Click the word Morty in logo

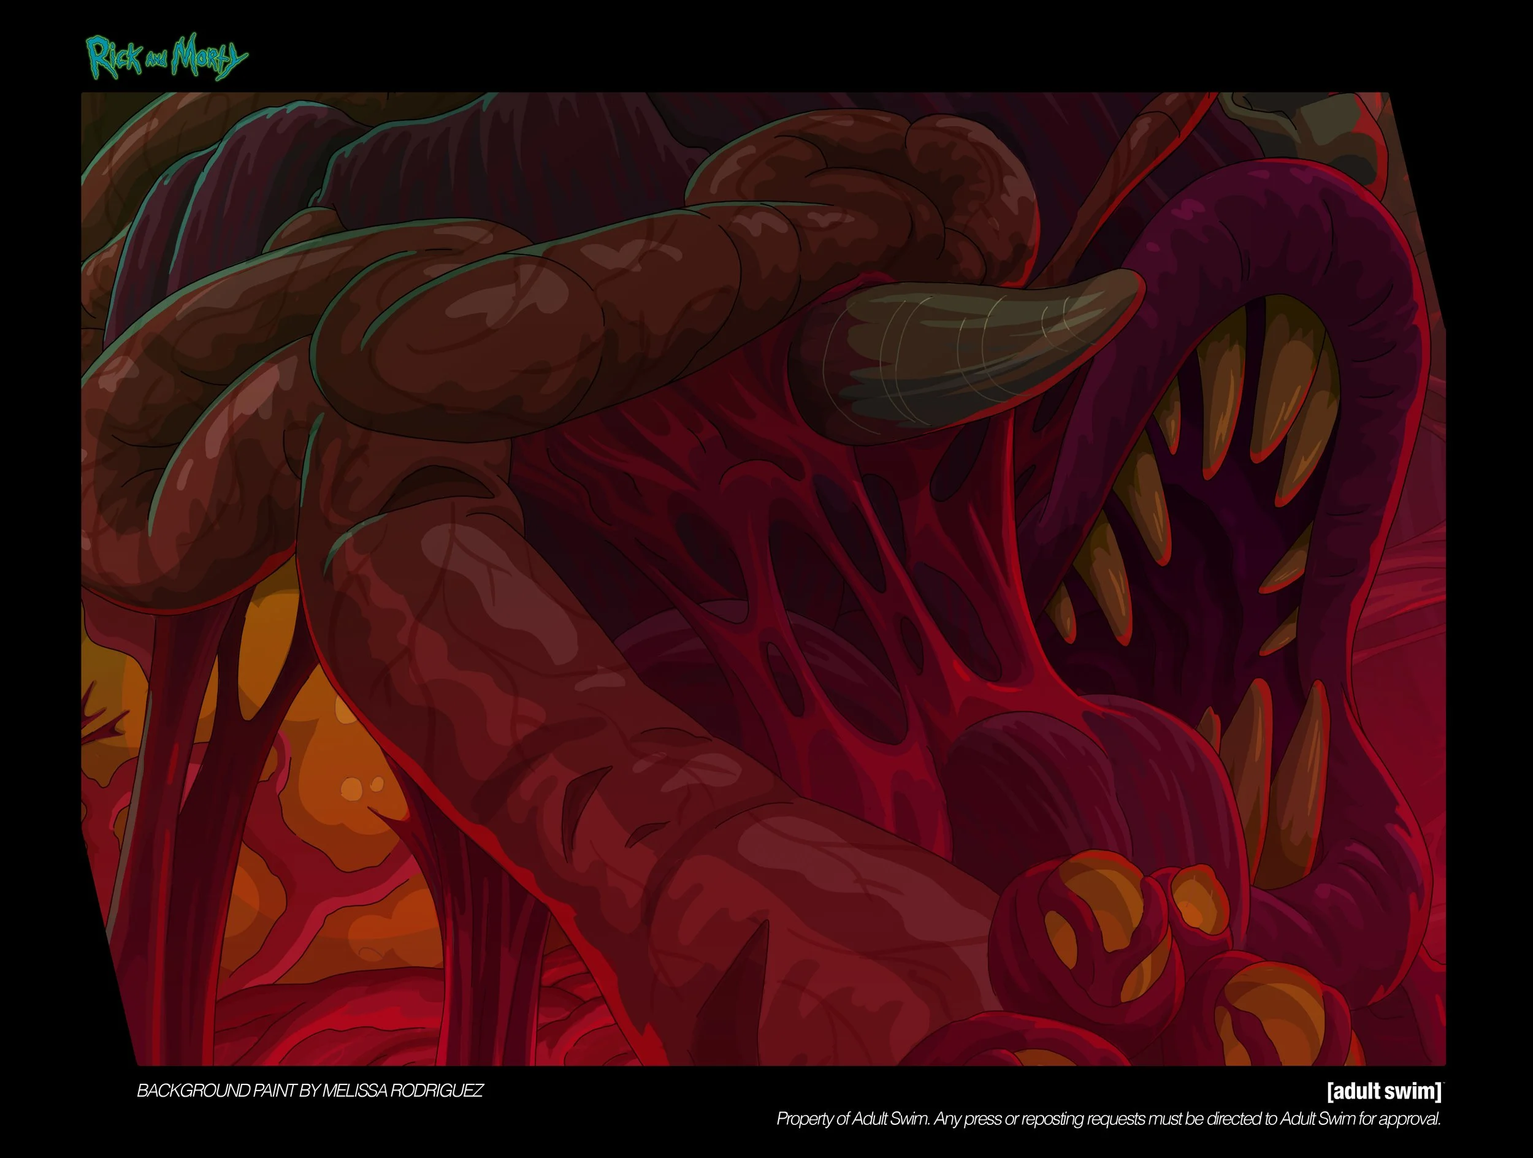point(208,58)
